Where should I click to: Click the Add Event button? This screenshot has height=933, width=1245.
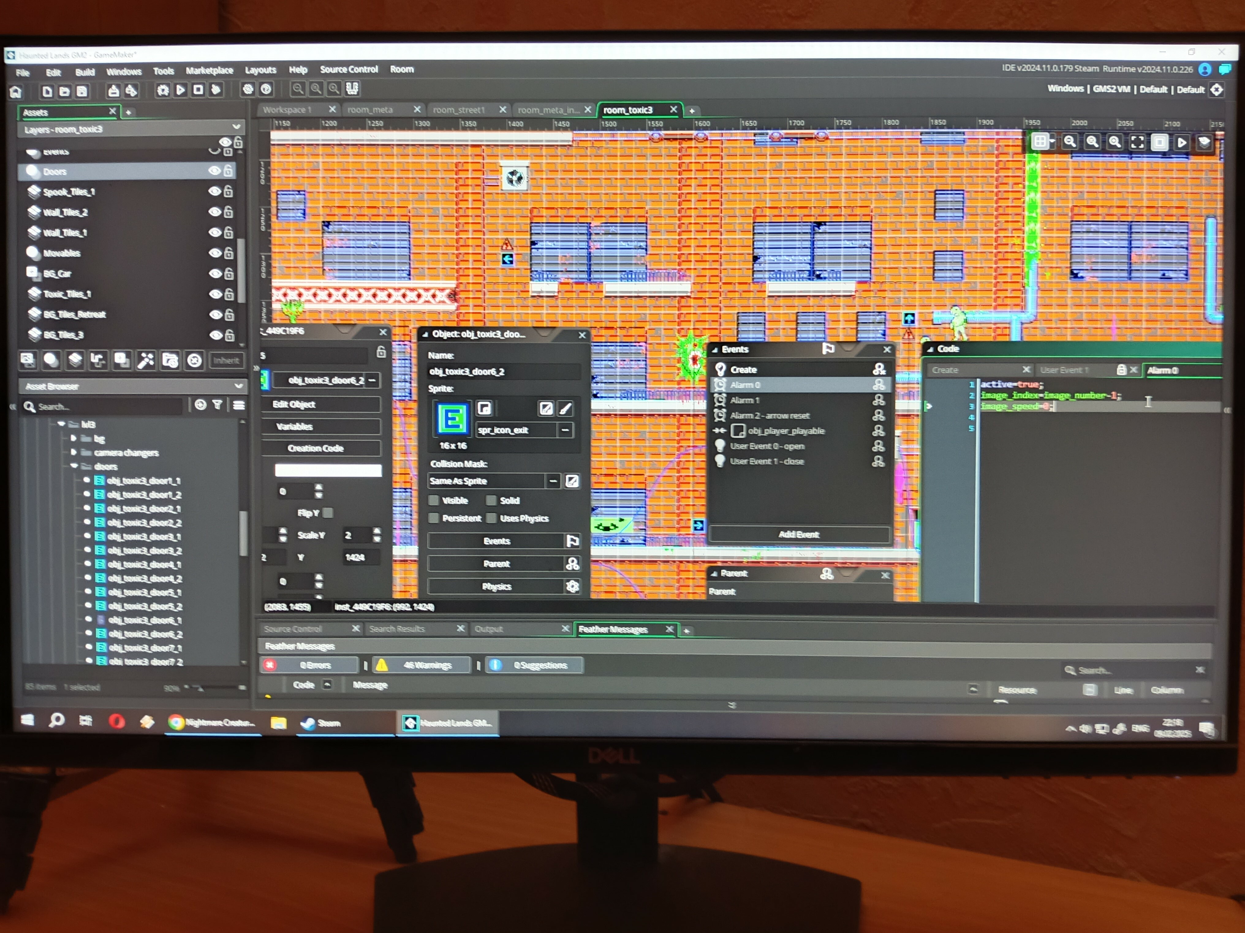[x=799, y=534]
